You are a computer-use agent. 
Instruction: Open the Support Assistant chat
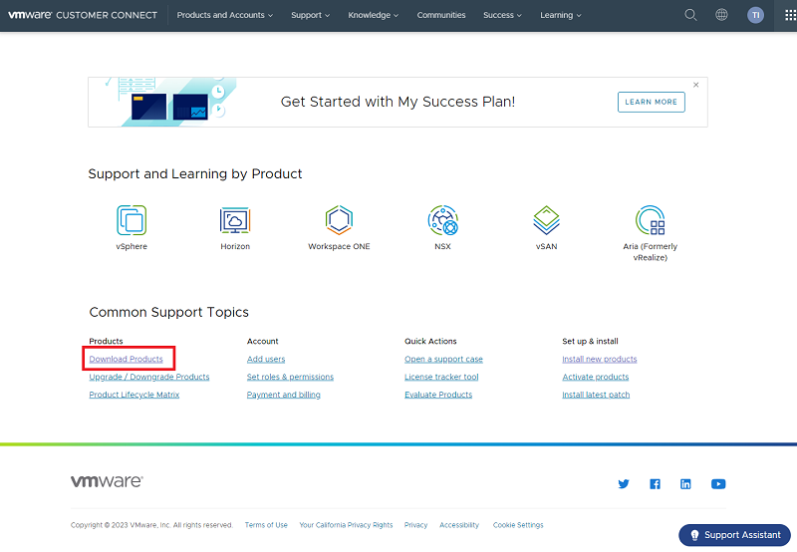point(734,535)
